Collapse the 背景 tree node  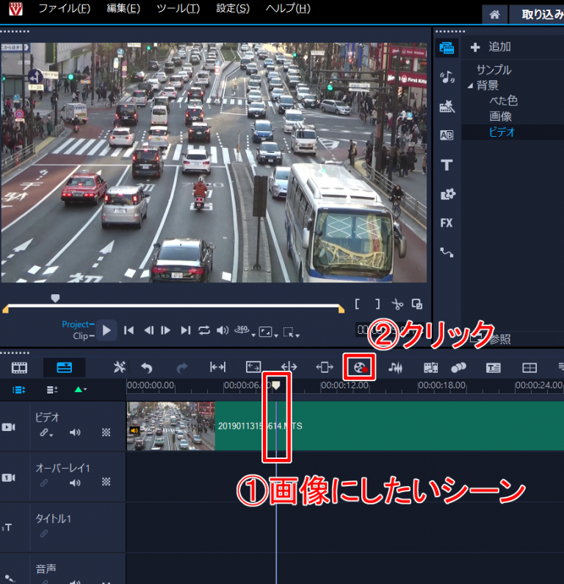470,85
